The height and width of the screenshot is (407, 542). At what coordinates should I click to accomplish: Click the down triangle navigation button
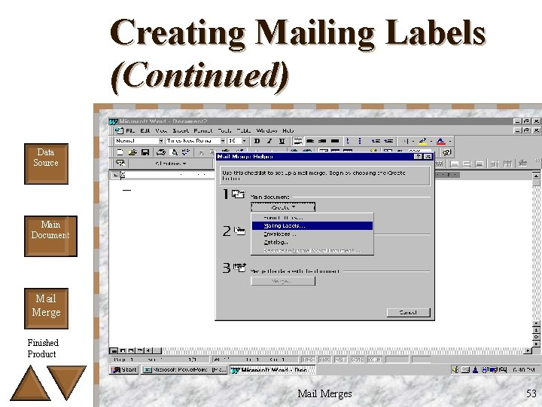[67, 380]
